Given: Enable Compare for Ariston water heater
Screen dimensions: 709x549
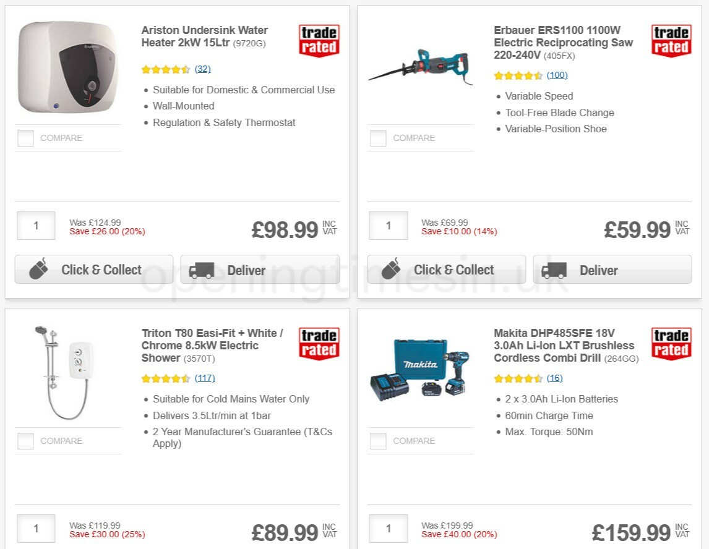Looking at the screenshot, I should pos(25,138).
